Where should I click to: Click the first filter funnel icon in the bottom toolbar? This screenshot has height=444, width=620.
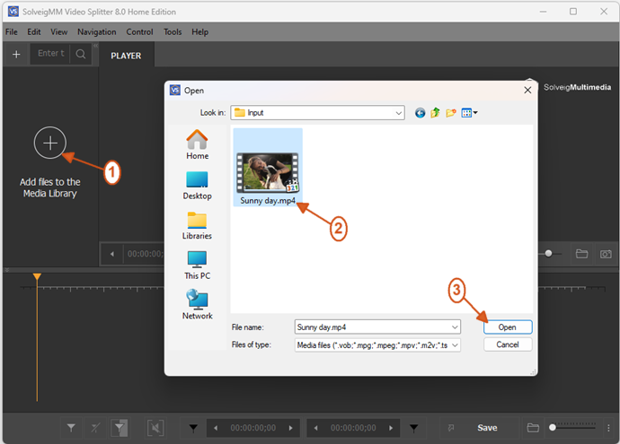[x=71, y=428]
